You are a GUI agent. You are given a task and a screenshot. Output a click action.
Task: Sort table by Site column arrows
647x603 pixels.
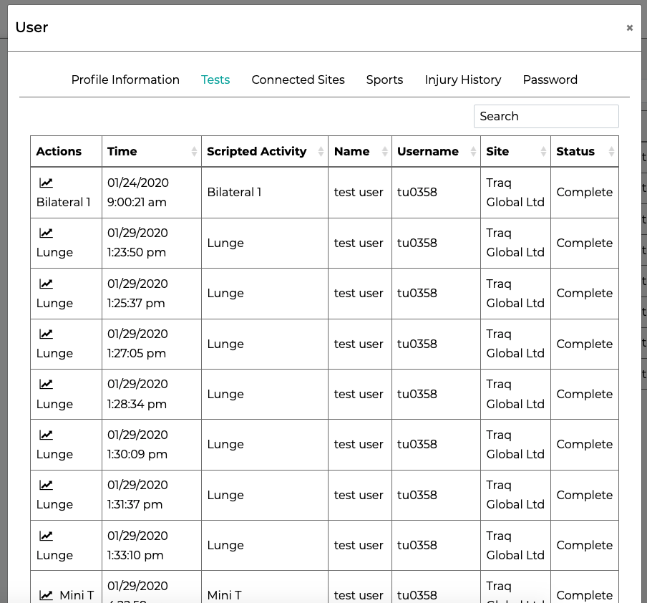tap(543, 152)
